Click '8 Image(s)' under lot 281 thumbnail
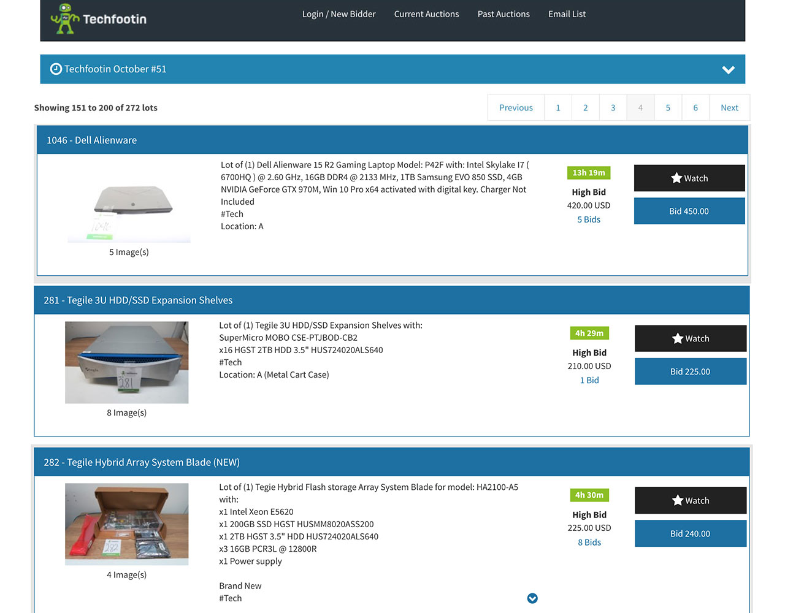 (127, 413)
